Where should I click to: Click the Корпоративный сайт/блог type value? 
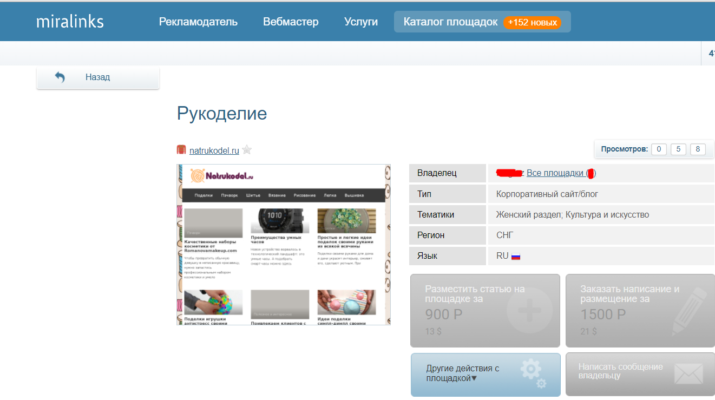(547, 194)
